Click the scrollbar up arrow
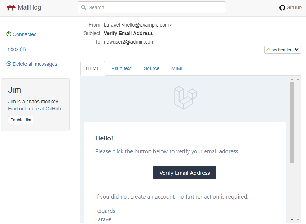306x224 pixels. tap(292, 79)
